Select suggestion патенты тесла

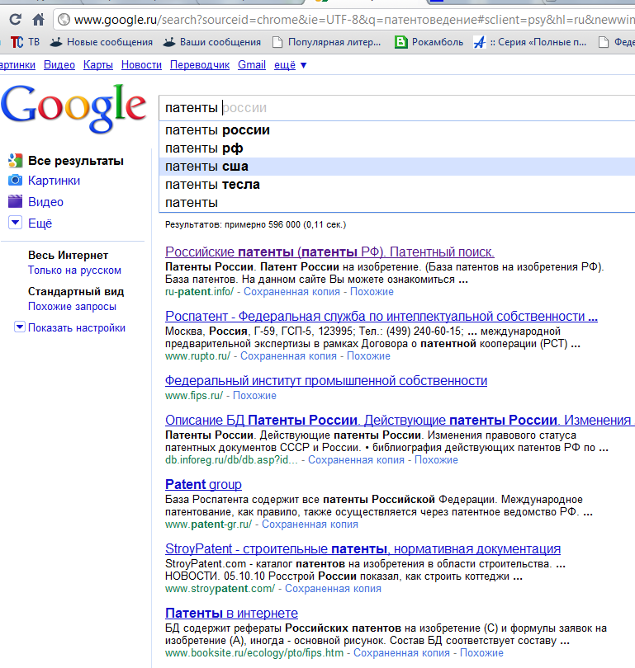(396, 185)
